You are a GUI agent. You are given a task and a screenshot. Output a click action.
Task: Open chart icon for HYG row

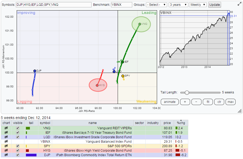point(6,150)
